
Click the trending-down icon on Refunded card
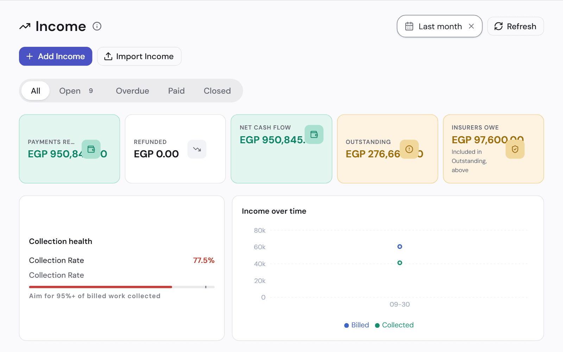[x=197, y=149]
